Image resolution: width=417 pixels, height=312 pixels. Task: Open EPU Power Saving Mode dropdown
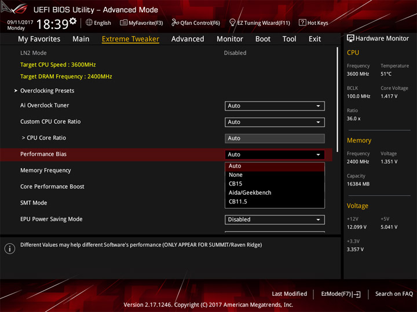tap(275, 220)
